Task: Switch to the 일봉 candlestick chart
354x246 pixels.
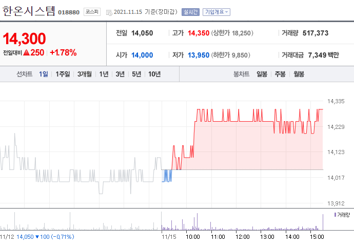Action: (262, 74)
